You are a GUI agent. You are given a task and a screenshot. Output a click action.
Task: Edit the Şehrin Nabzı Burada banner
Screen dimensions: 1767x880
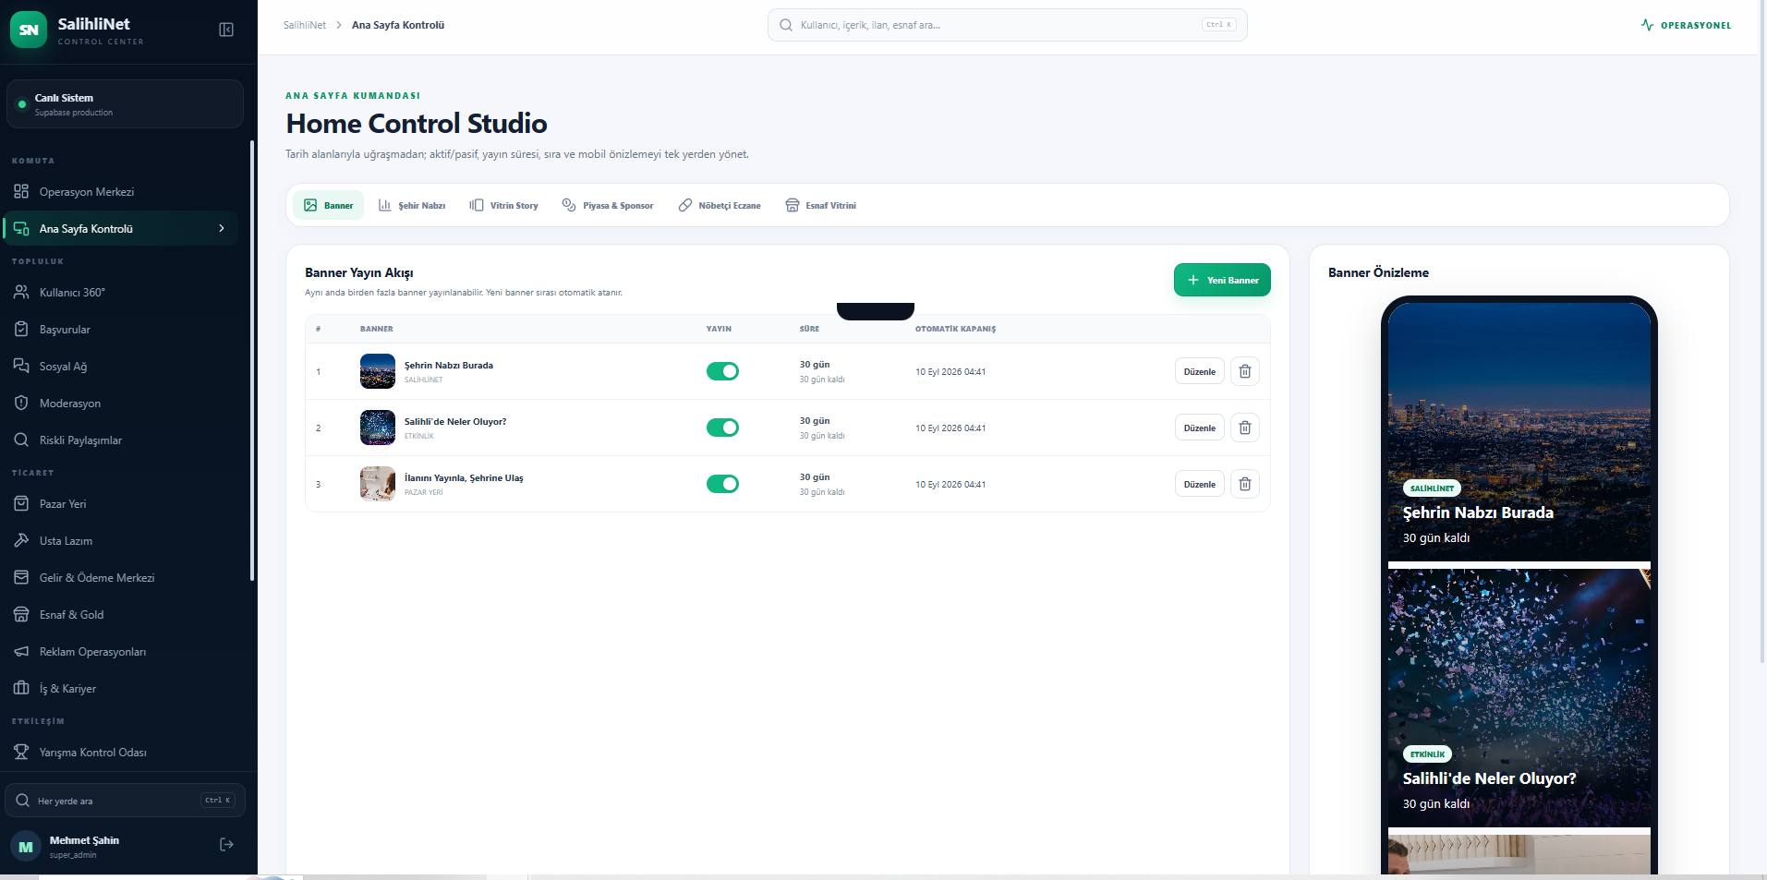point(1200,371)
